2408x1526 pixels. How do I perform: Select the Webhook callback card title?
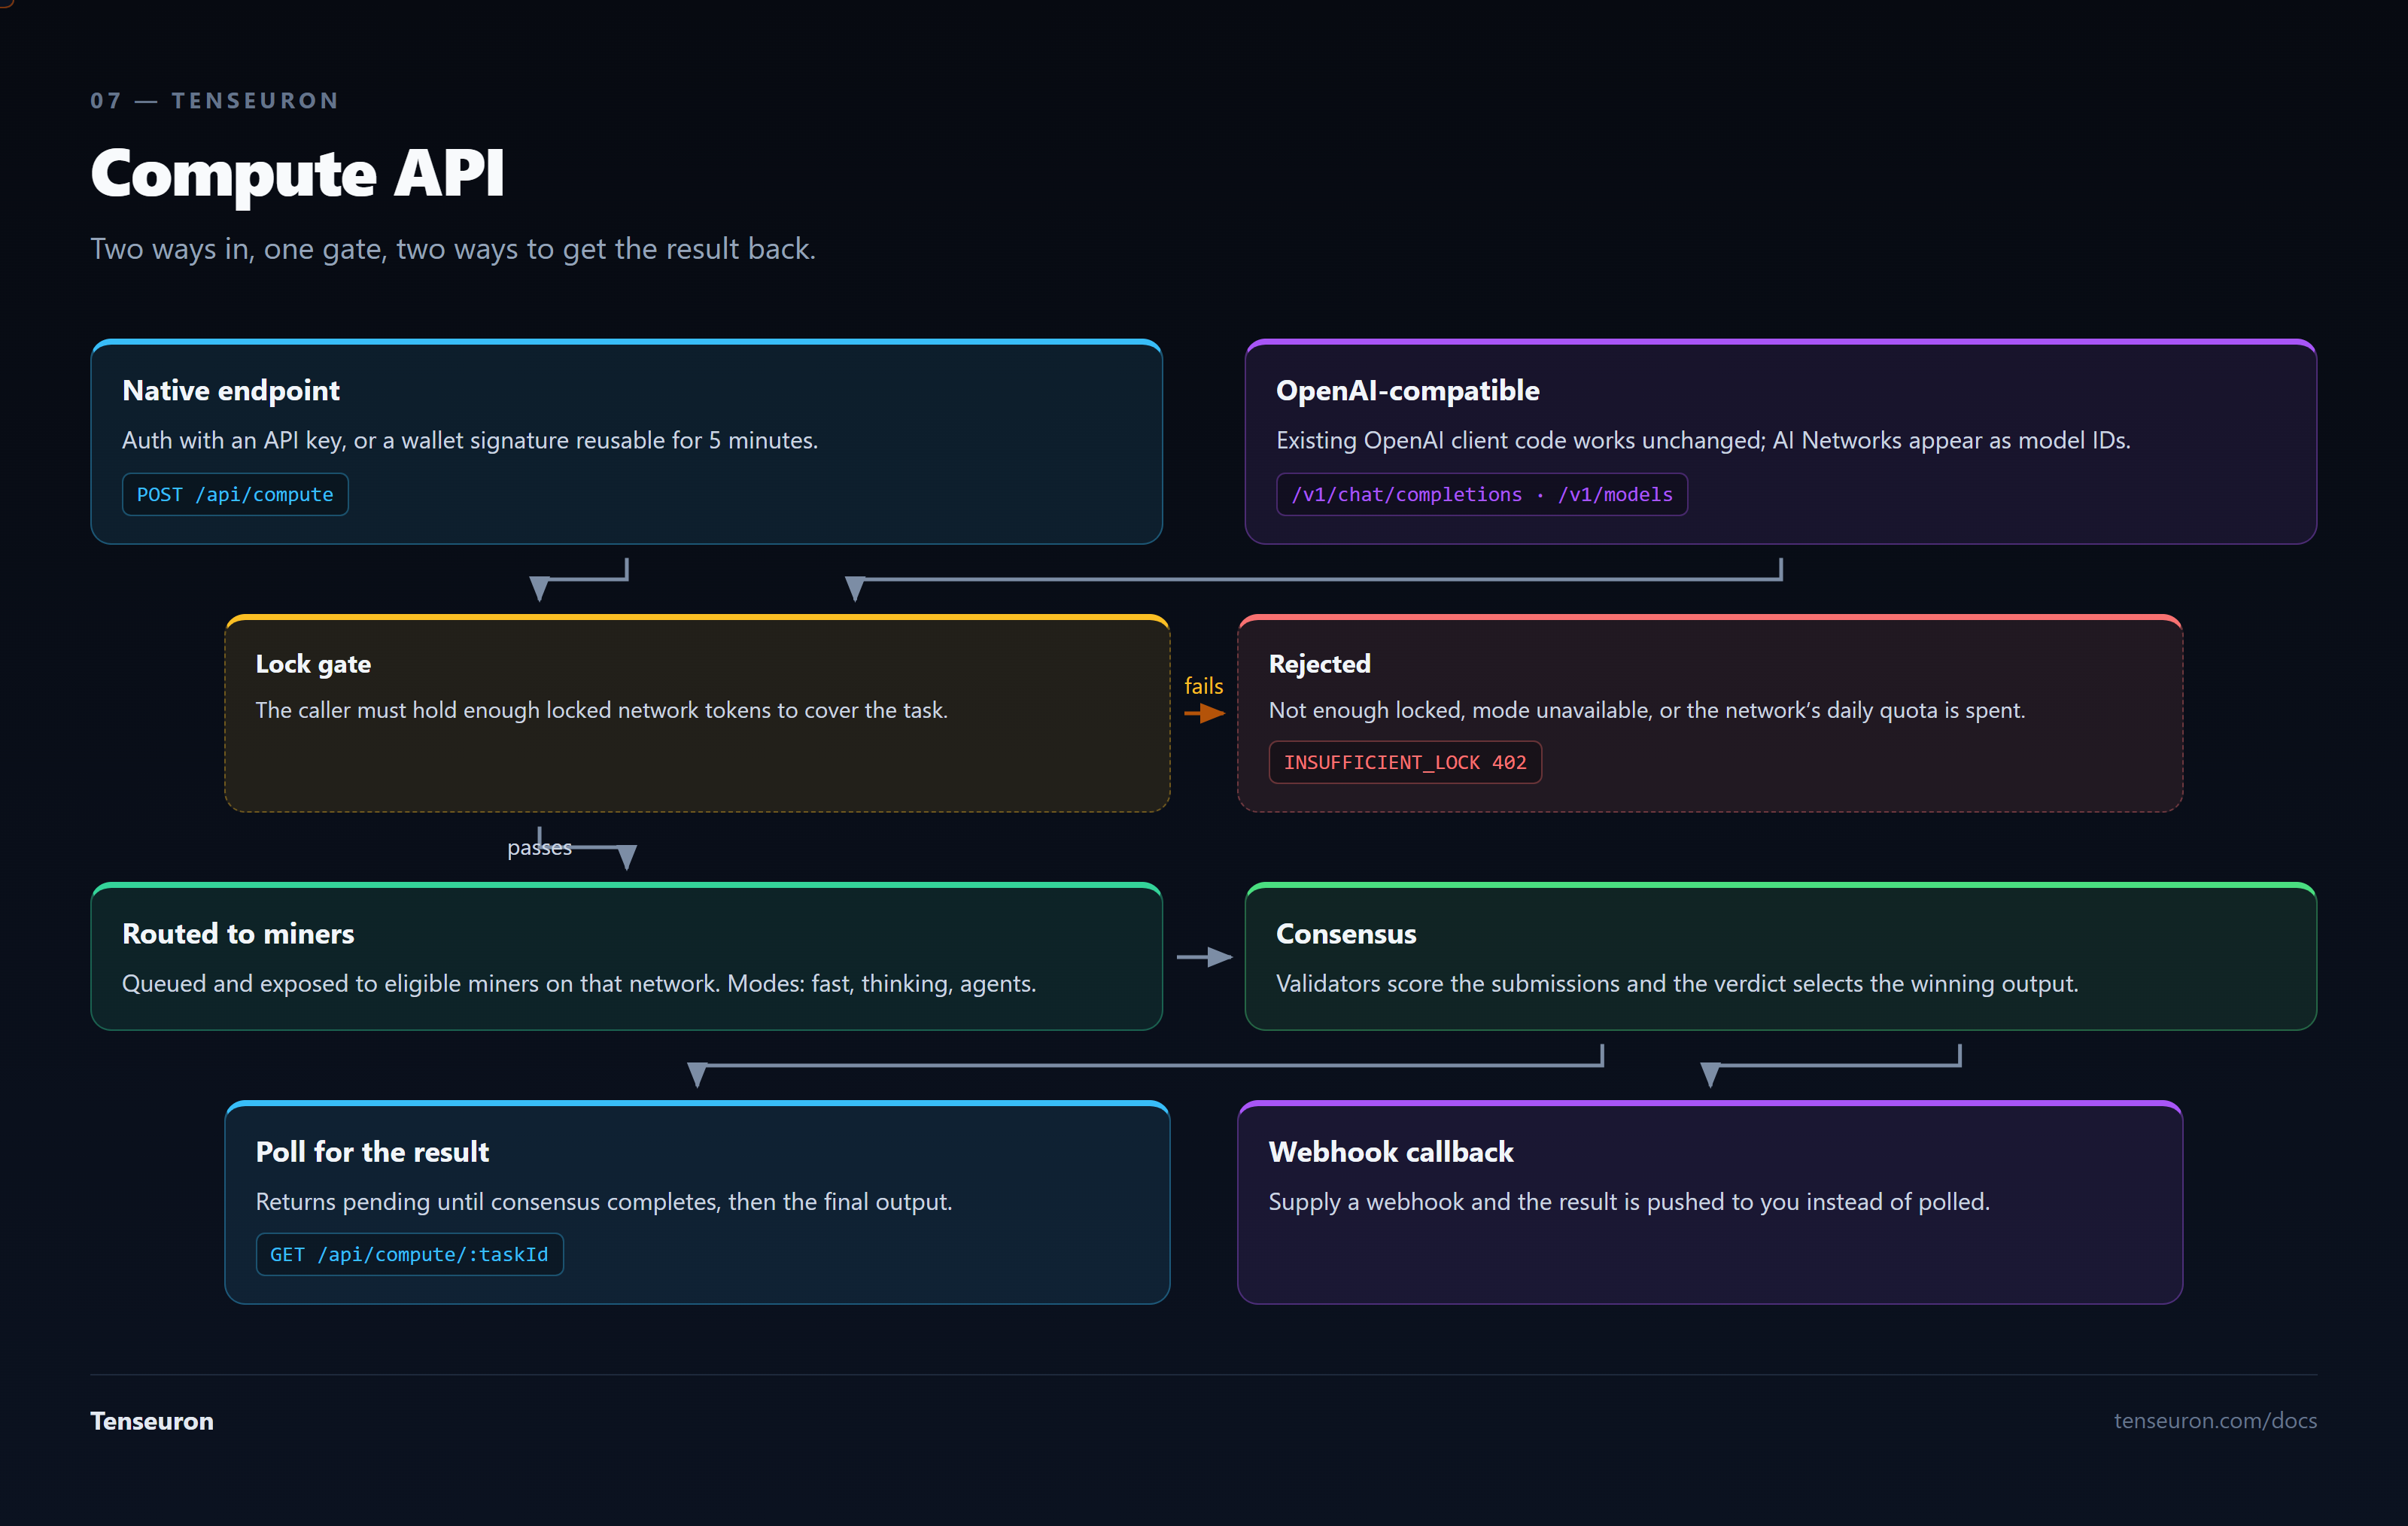[x=1391, y=1151]
